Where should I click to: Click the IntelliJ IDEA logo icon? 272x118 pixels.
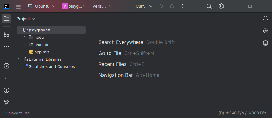(6, 6)
